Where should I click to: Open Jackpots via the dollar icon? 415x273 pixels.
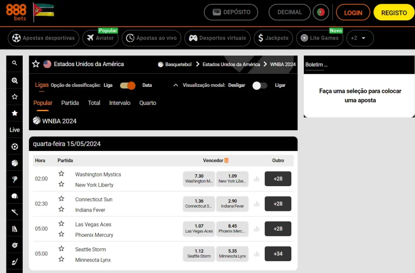pos(261,38)
